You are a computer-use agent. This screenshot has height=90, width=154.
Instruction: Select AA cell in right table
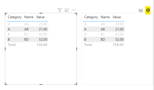tap(103, 24)
